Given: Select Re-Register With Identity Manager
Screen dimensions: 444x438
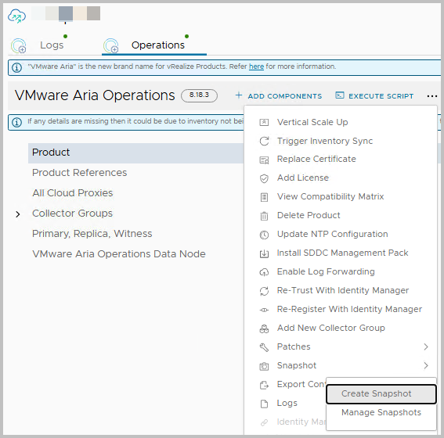Looking at the screenshot, I should tap(349, 309).
